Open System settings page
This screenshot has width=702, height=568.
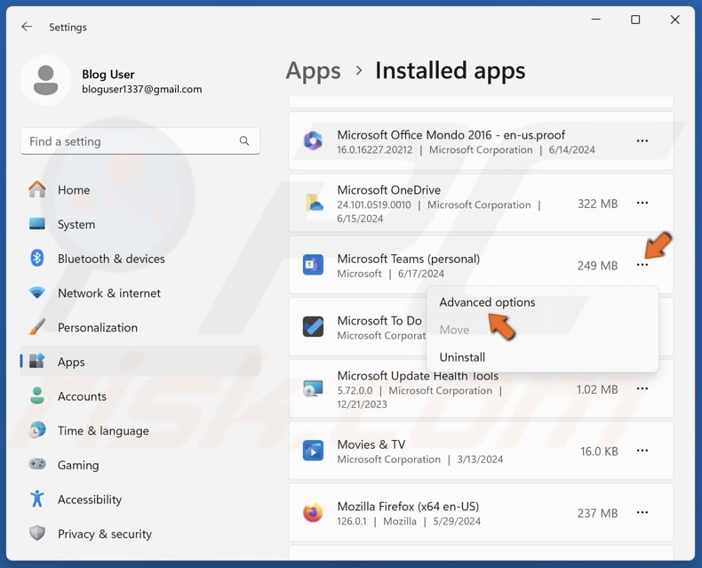coord(140,224)
